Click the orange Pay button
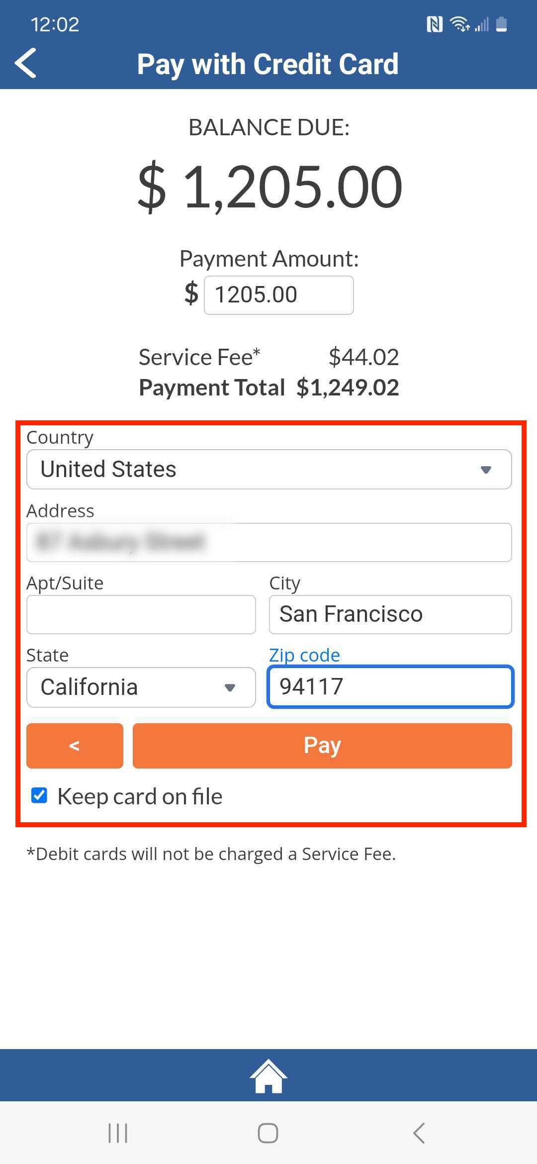 click(x=322, y=746)
